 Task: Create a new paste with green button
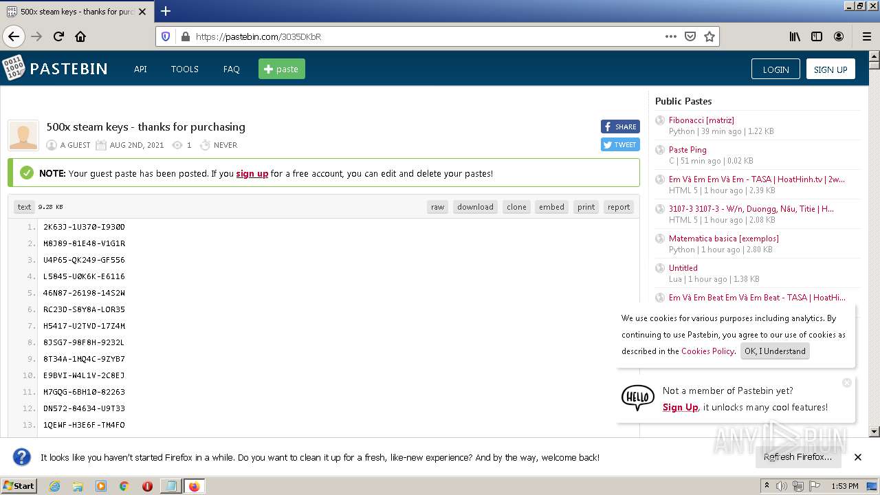[282, 69]
